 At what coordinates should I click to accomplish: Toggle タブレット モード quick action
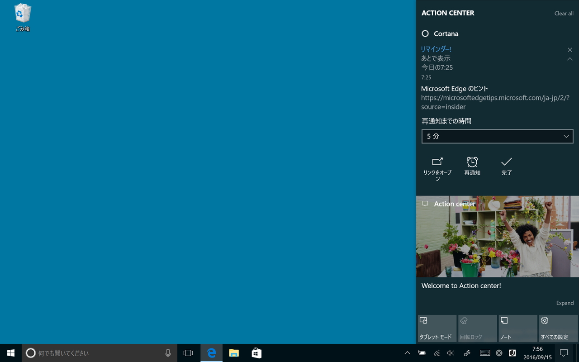(436, 328)
